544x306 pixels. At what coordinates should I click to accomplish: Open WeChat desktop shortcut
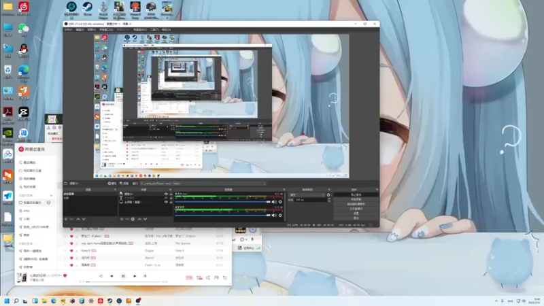click(x=24, y=30)
